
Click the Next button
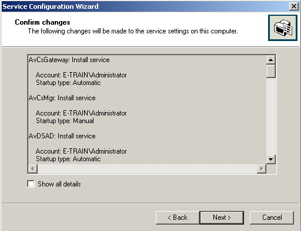click(x=222, y=218)
